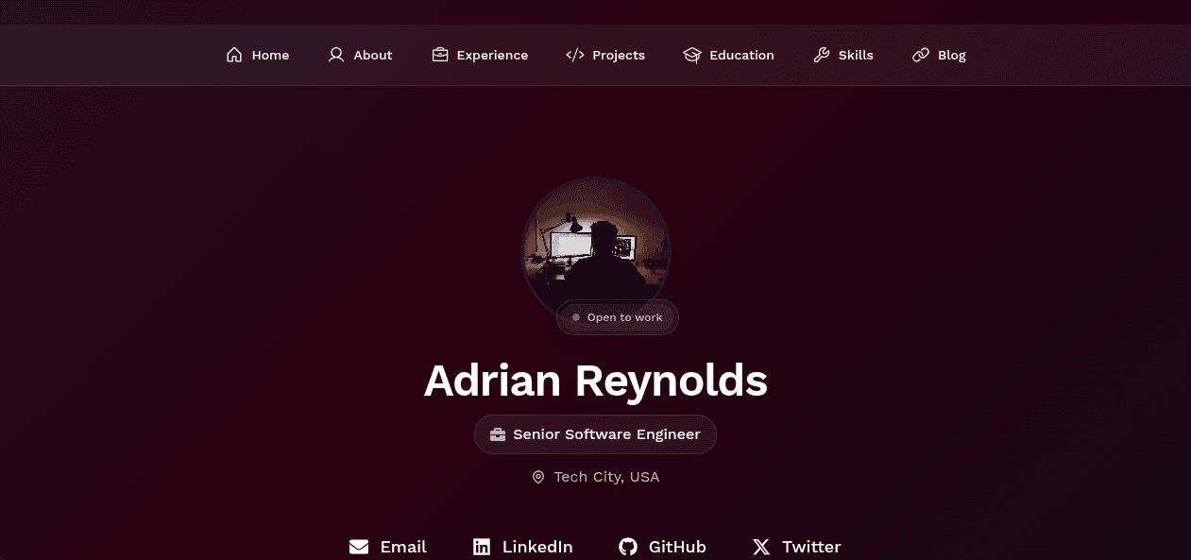Click the Open to work badge
This screenshot has height=560, width=1191.
point(618,317)
